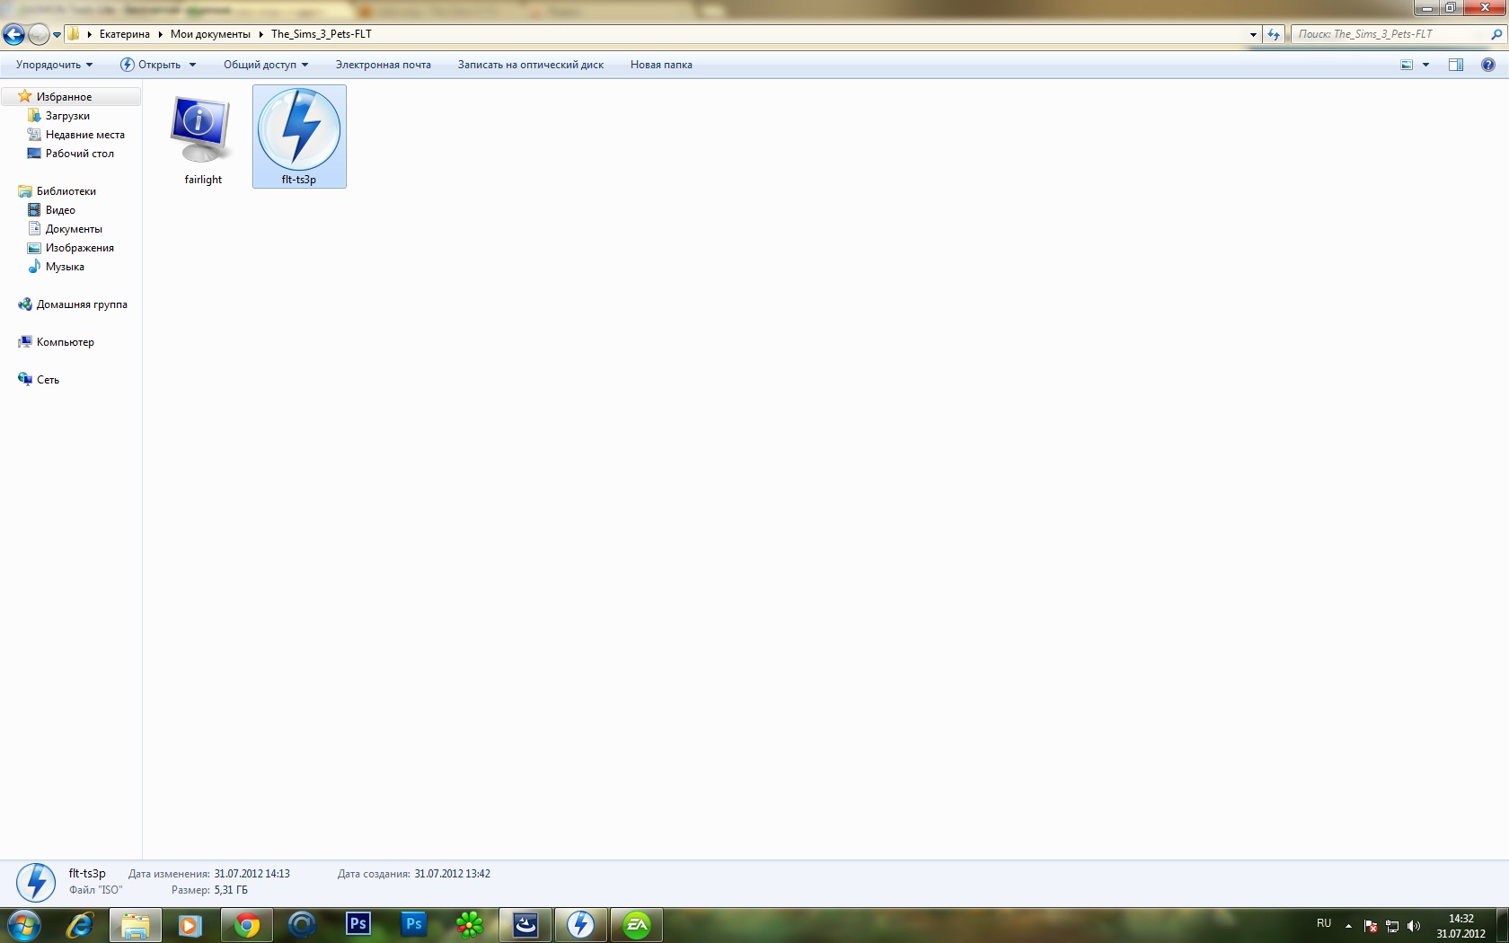Image resolution: width=1509 pixels, height=943 pixels.
Task: Select Компьютер in navigation pane
Action: (65, 342)
